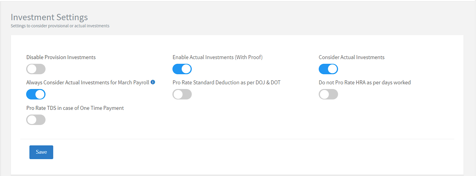Click the provisional or actual investments subtitle
The image size is (476, 176).
click(x=60, y=26)
